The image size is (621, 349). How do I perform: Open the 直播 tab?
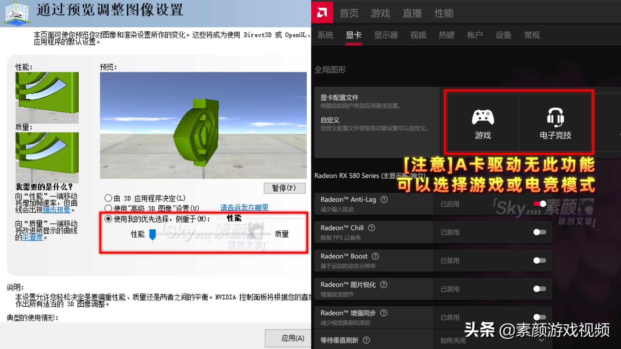[x=412, y=13]
